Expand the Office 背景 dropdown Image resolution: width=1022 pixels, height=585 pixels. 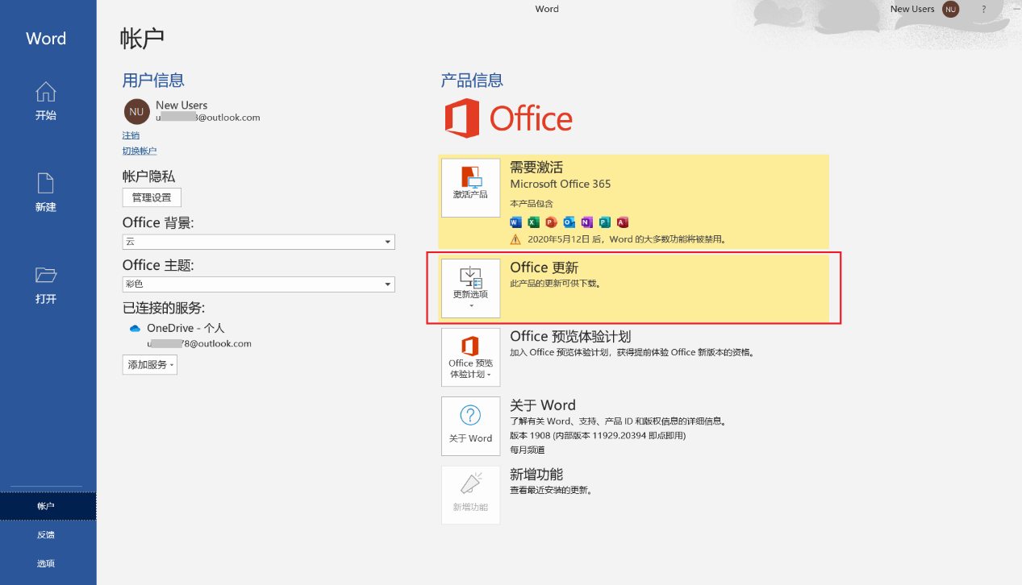coord(388,242)
